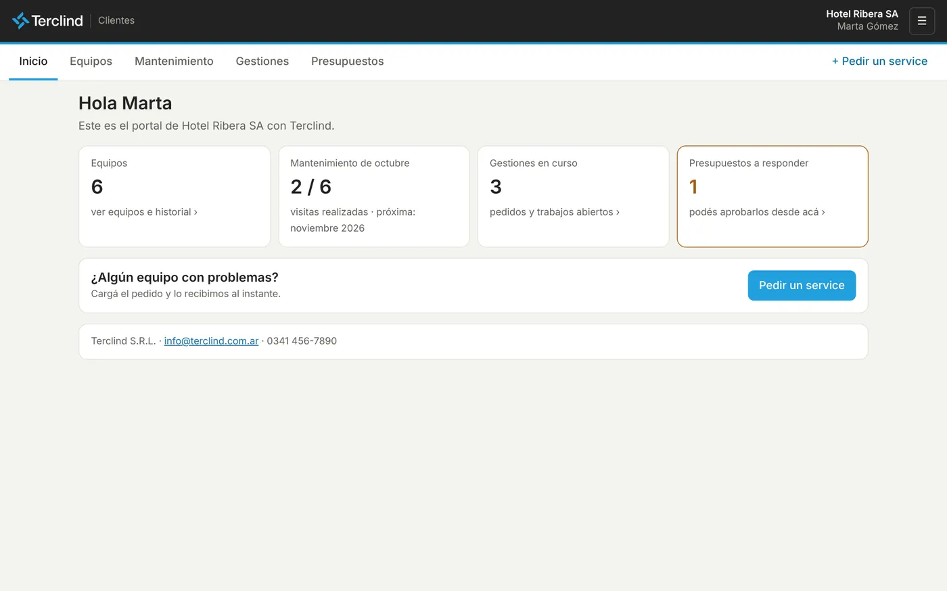
Task: Open the Equipos tab
Action: coord(91,61)
